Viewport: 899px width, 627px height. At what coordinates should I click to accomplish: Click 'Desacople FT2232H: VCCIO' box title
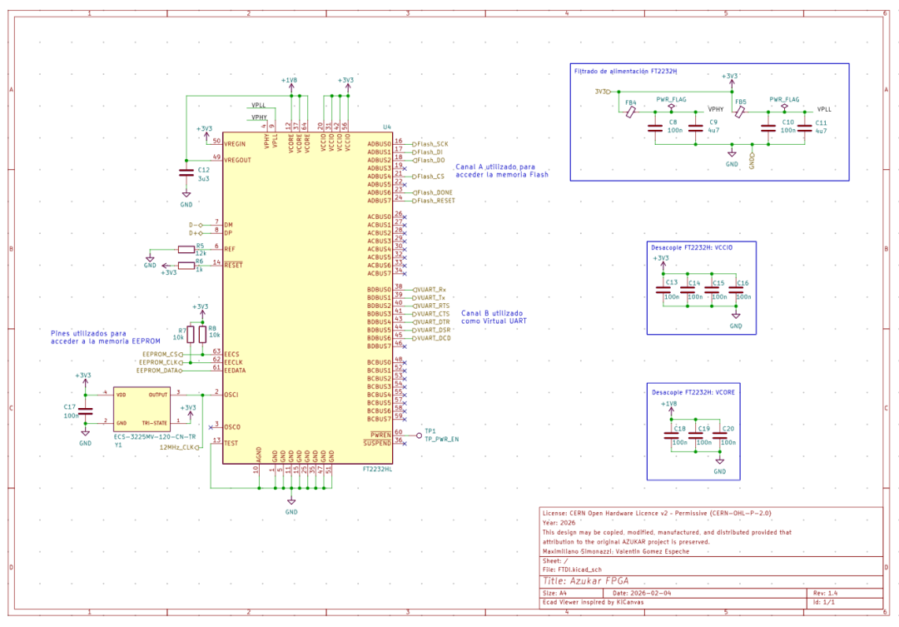tap(692, 248)
